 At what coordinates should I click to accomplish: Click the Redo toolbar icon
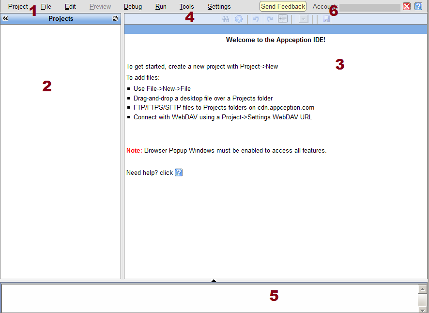[x=270, y=19]
